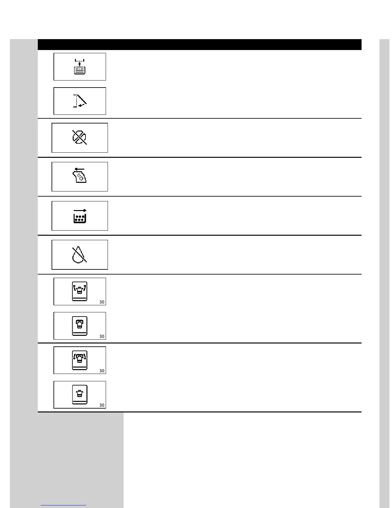This screenshot has height=508, width=392.
Task: Click the brew group with left arrow icon
Action: (79, 176)
